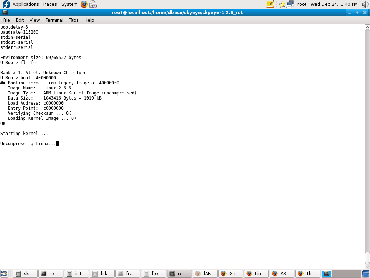The height and width of the screenshot is (278, 370).
Task: Click the 'ARM Linux Kernel Image (uncompressed)' line
Action: pyautogui.click(x=72, y=93)
